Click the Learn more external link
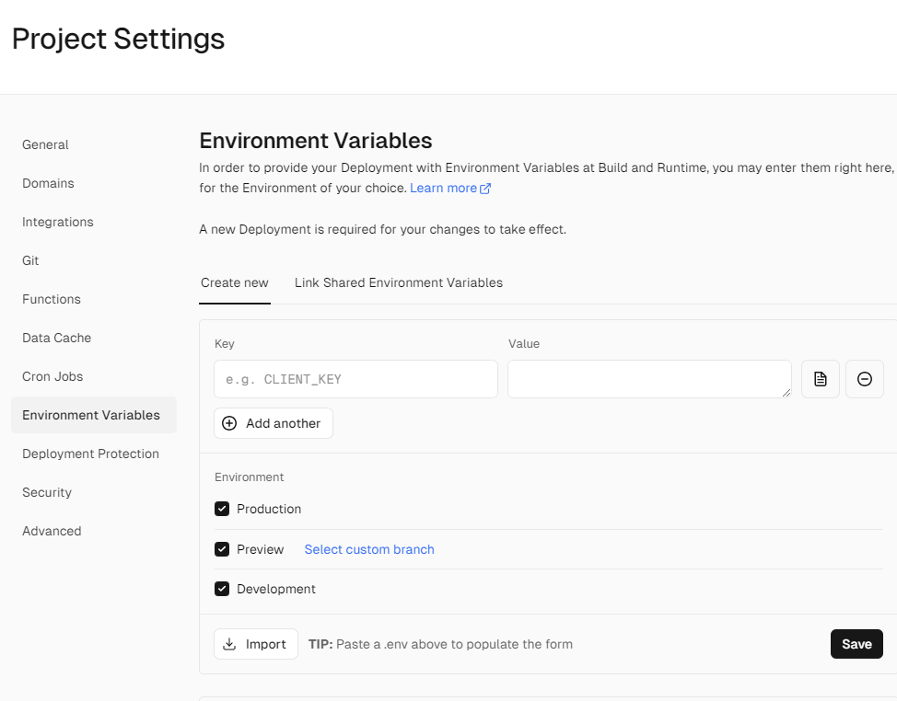This screenshot has width=897, height=701. coord(449,189)
